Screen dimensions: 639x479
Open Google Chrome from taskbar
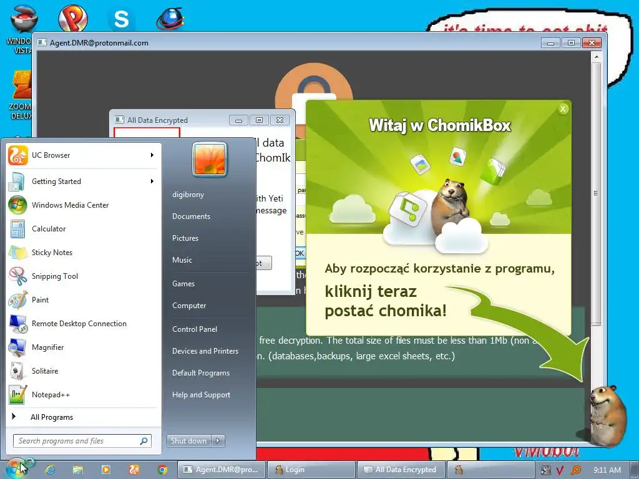pyautogui.click(x=163, y=470)
